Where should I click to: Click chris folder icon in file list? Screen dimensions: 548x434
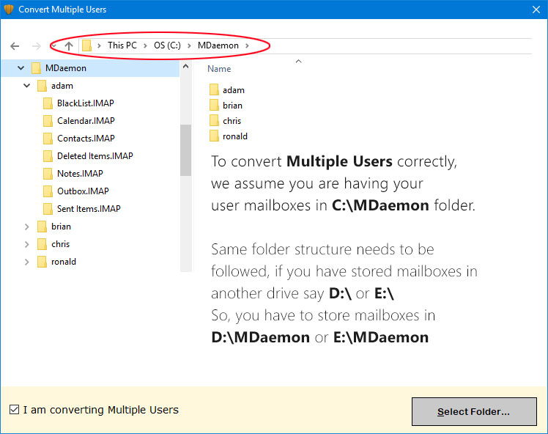click(214, 121)
